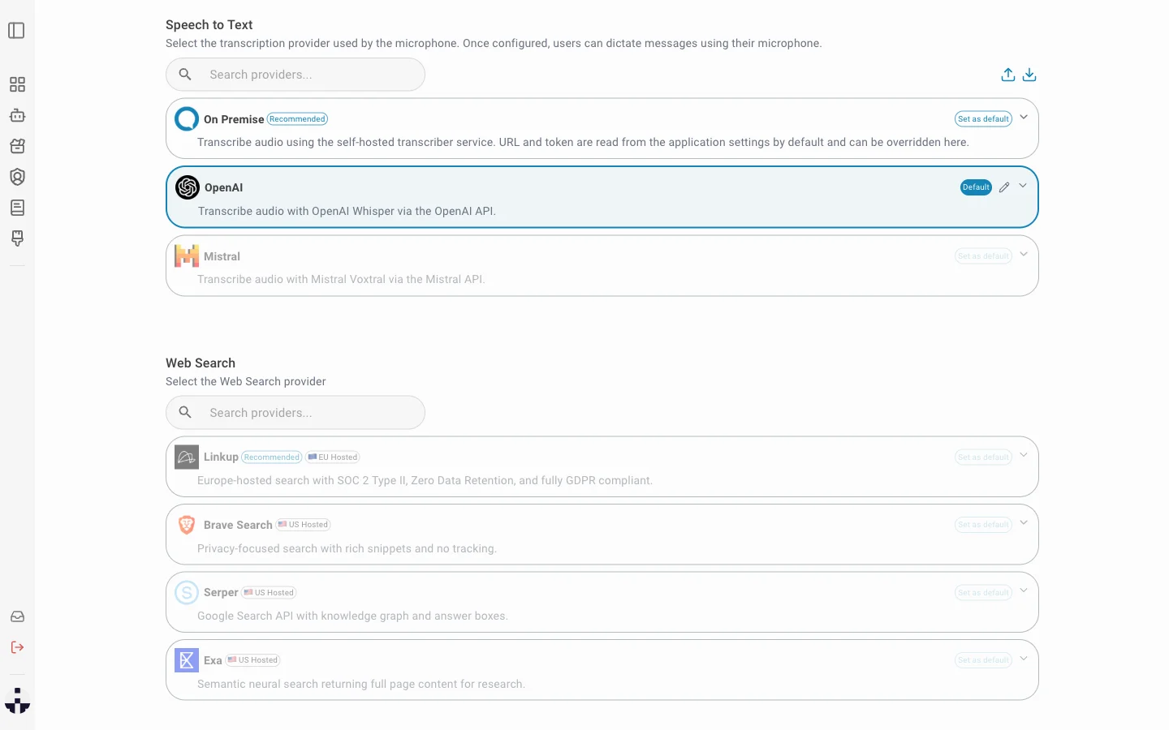This screenshot has width=1169, height=730.
Task: Open the box package icon in sidebar
Action: coord(17,146)
